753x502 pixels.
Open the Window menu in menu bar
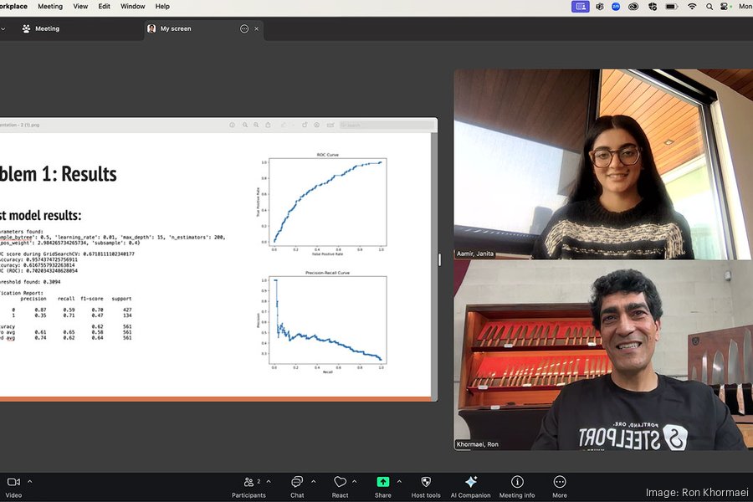point(132,6)
